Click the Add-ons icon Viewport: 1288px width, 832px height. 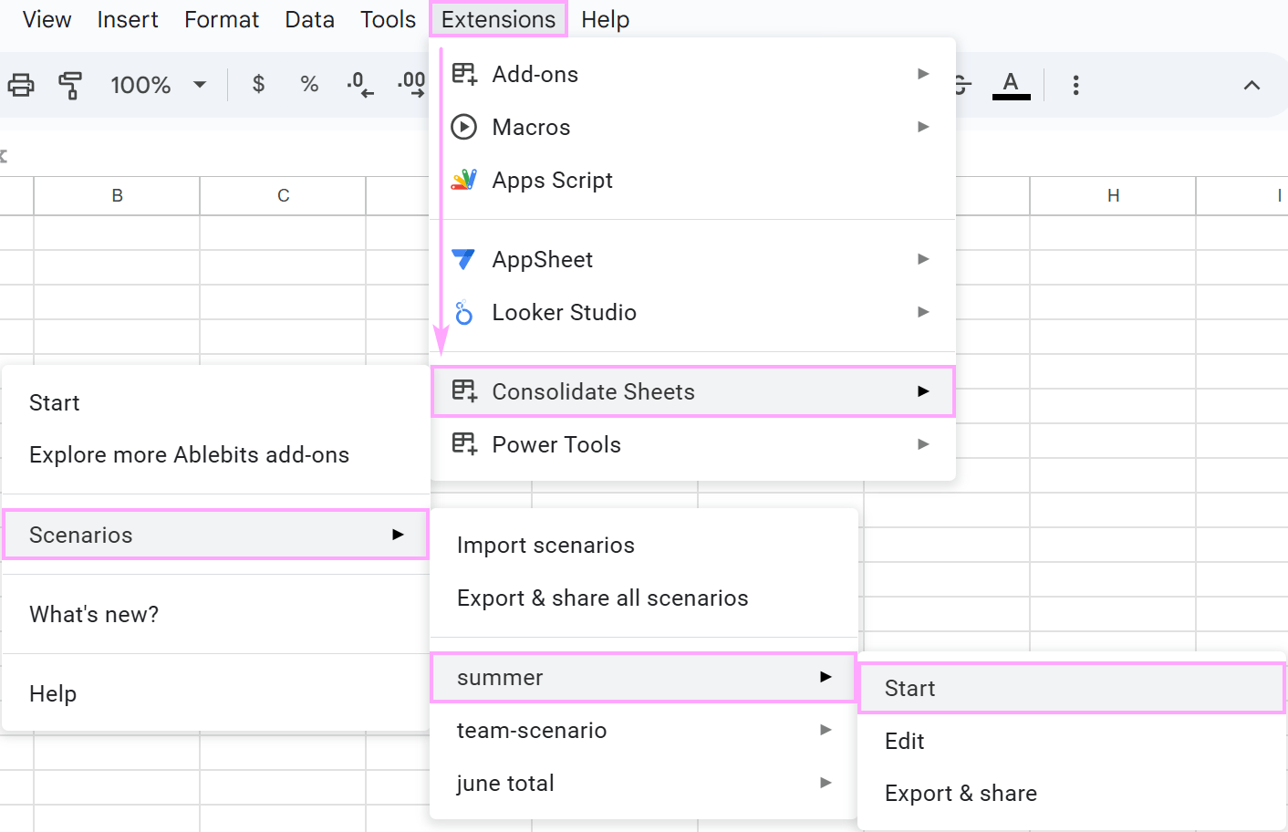(x=464, y=74)
